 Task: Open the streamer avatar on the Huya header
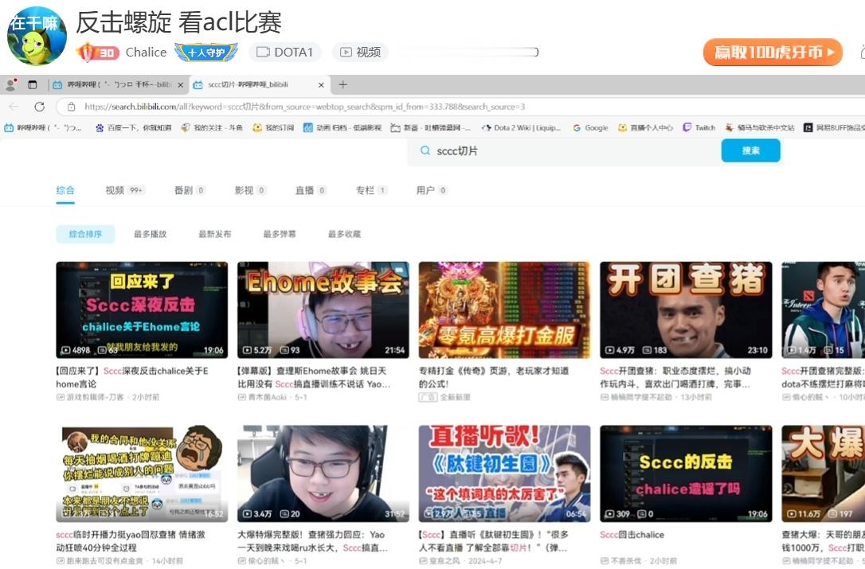37,37
